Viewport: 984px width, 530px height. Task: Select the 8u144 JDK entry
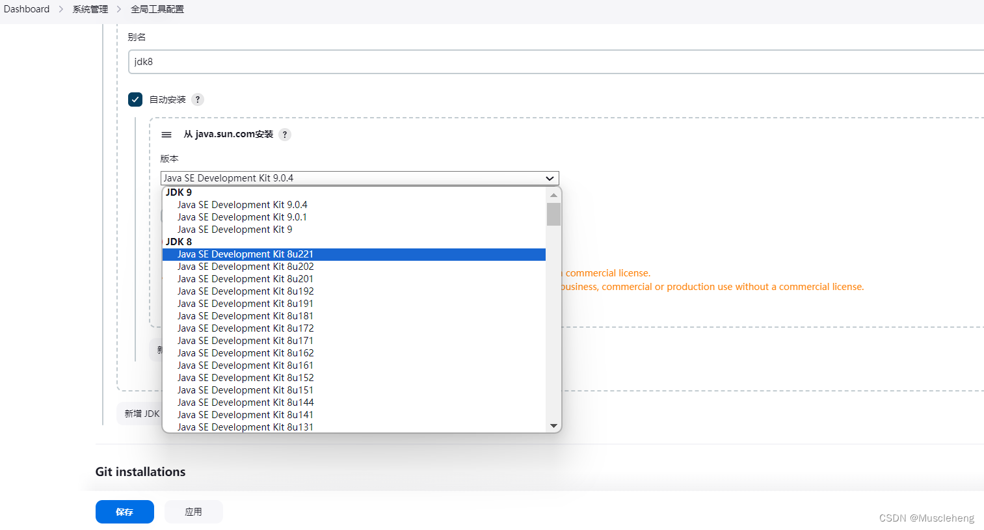click(x=354, y=403)
